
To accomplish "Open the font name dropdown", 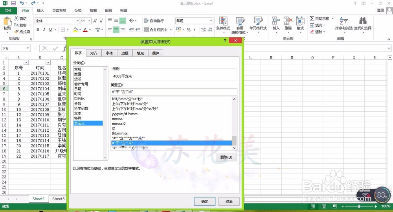I will (x=78, y=21).
